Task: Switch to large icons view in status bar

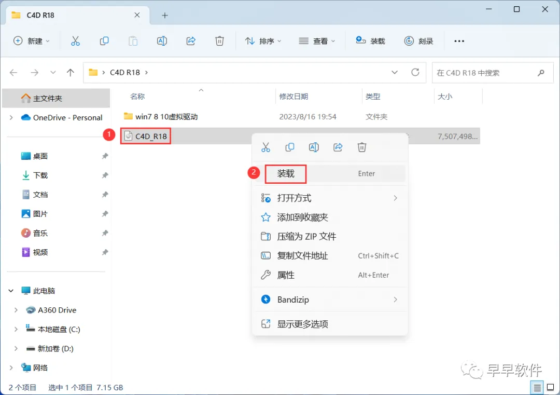Action: click(x=551, y=387)
